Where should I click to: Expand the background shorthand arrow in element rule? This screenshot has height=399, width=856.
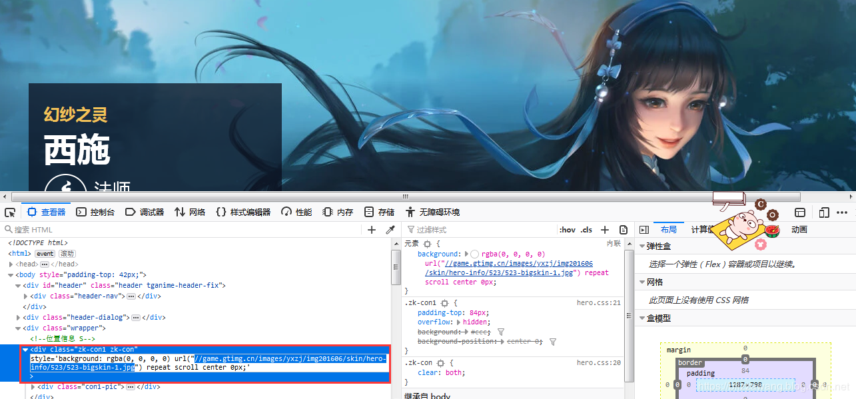466,254
